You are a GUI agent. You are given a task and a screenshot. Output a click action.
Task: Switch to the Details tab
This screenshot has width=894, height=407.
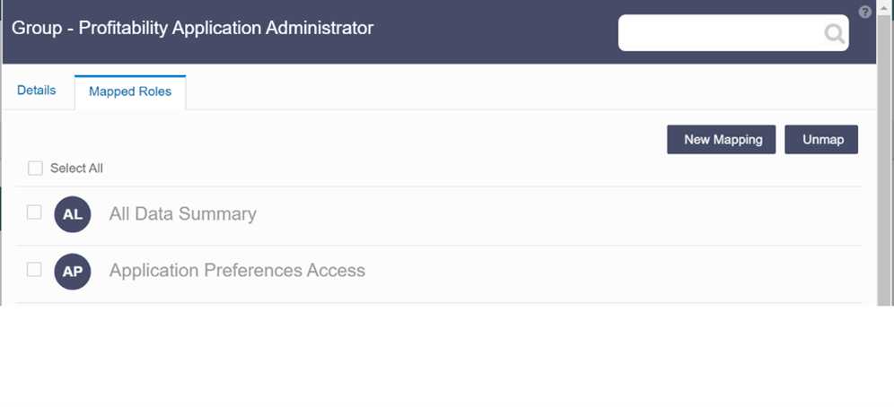(x=37, y=90)
